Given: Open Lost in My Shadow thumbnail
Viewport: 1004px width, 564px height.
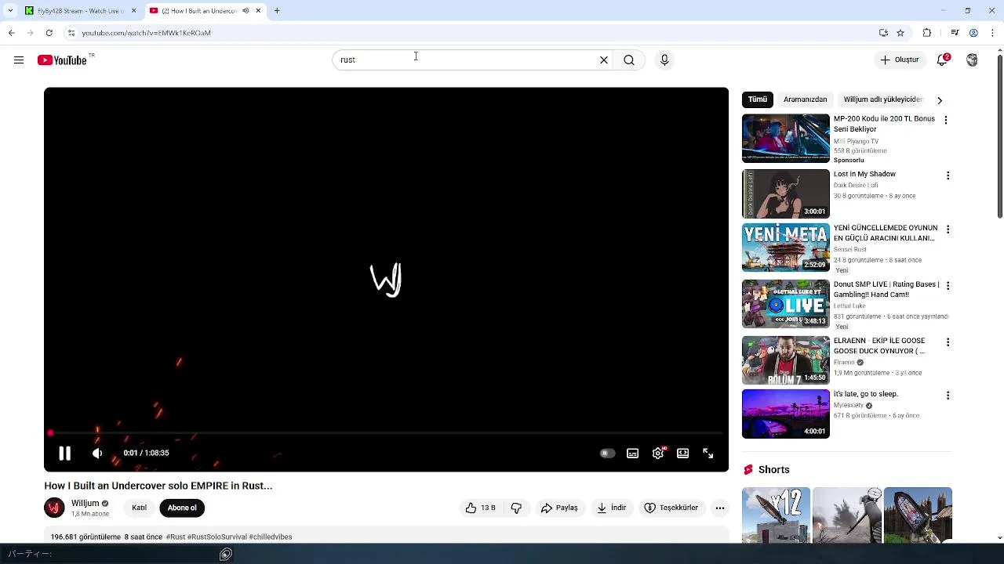Looking at the screenshot, I should point(786,193).
